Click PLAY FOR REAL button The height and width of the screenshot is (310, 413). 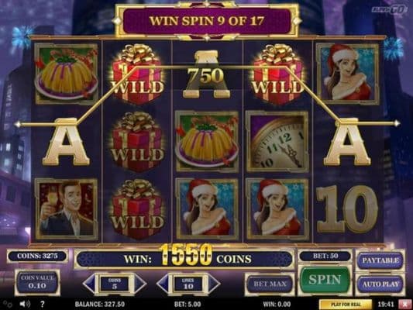pyautogui.click(x=346, y=305)
